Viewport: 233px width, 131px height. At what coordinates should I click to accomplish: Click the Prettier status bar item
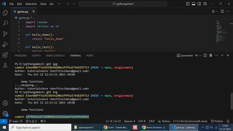217,121
